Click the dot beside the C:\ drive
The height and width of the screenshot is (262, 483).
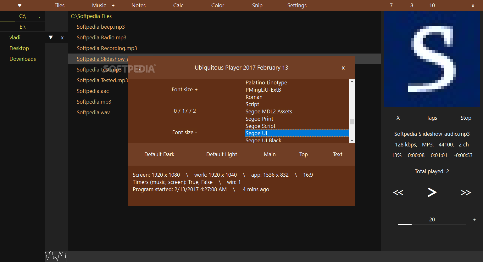(40, 17)
